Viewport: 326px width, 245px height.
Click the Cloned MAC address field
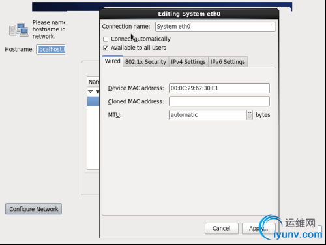219,101
